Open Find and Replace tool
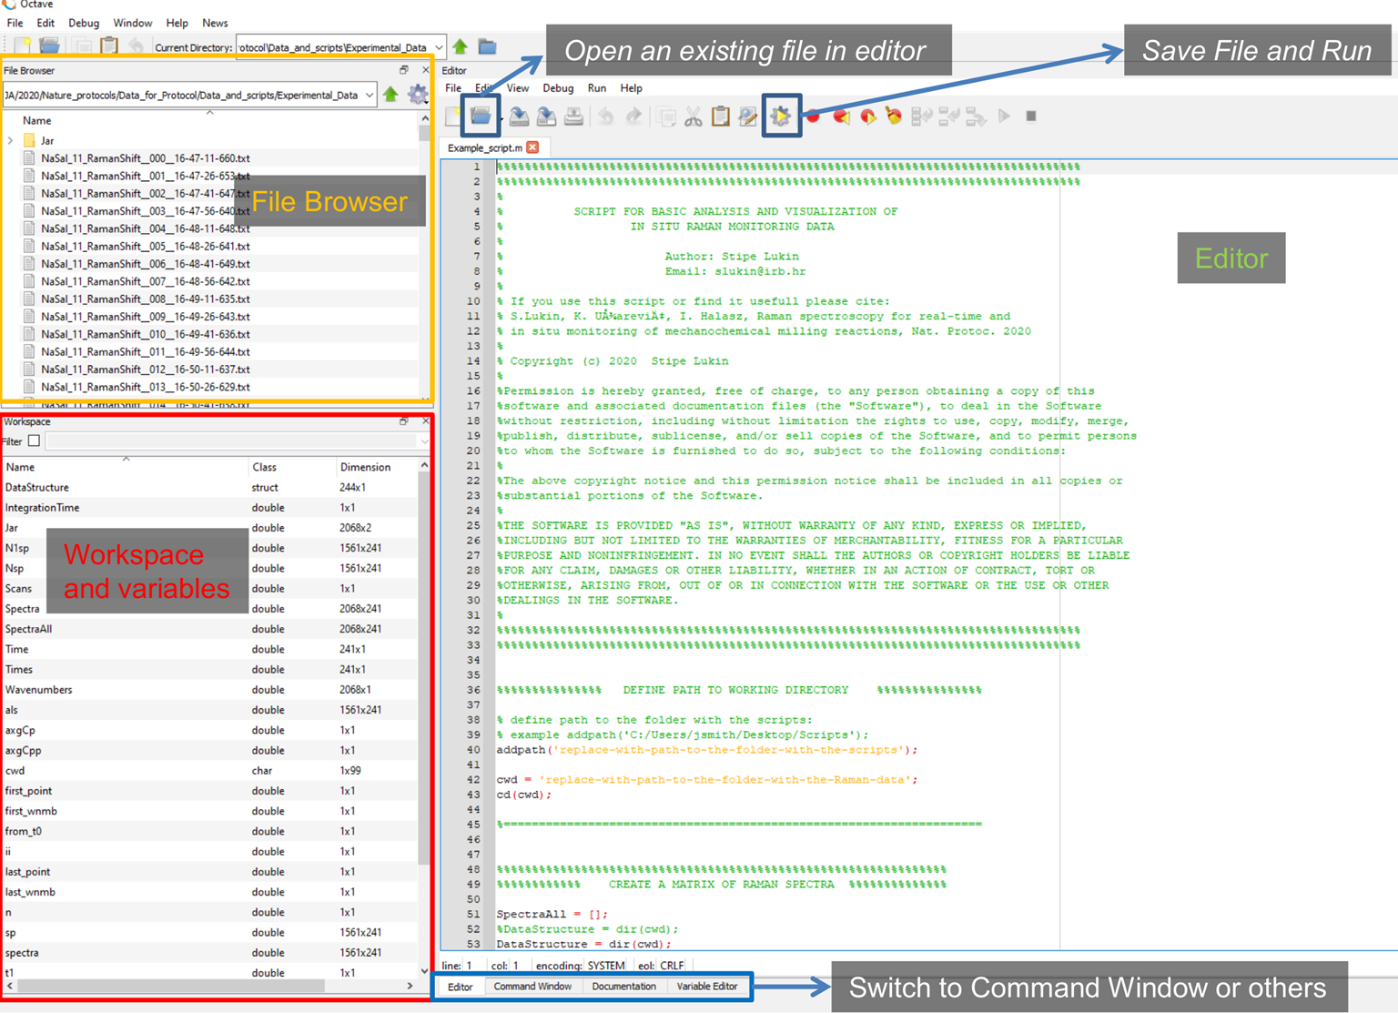 click(748, 116)
